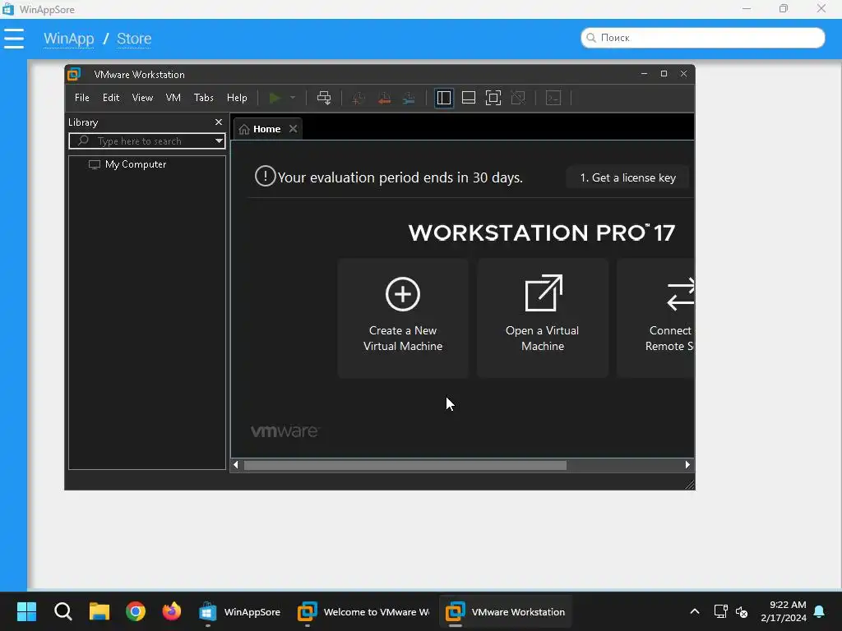Open the power options dropdown arrow beside play
842x631 pixels.
[293, 98]
